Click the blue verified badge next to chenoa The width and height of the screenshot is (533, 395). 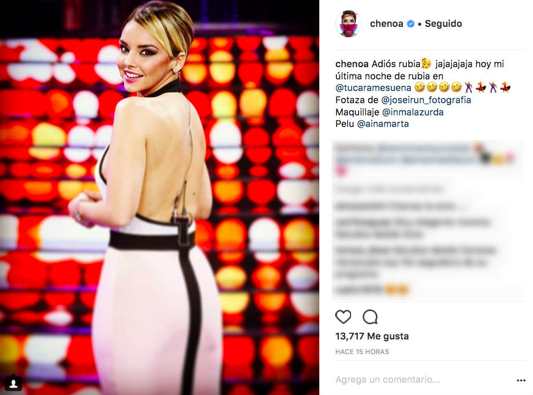(411, 24)
